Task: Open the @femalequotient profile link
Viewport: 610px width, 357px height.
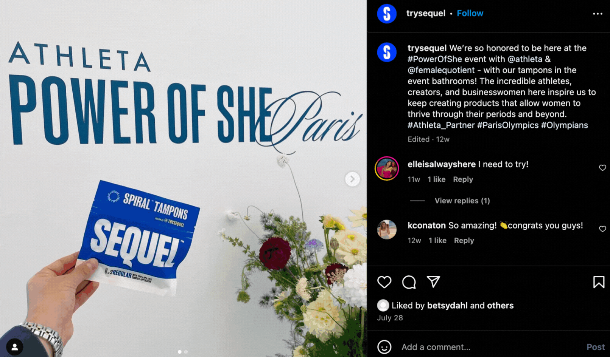Action: (441, 70)
